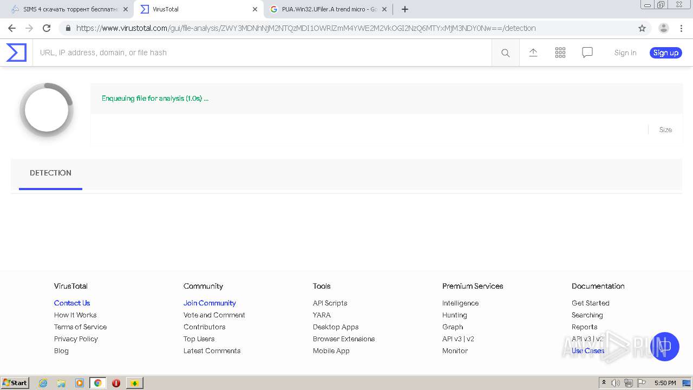This screenshot has height=390, width=693.
Task: Open Reports documentation link
Action: coord(584,327)
